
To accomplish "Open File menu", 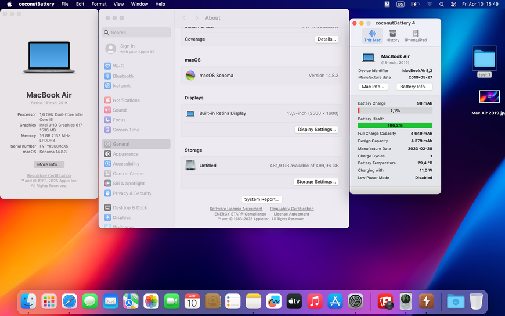I will click(x=65, y=4).
